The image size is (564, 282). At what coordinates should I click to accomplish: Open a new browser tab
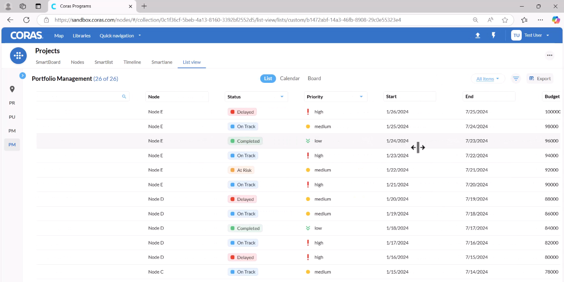point(144,6)
